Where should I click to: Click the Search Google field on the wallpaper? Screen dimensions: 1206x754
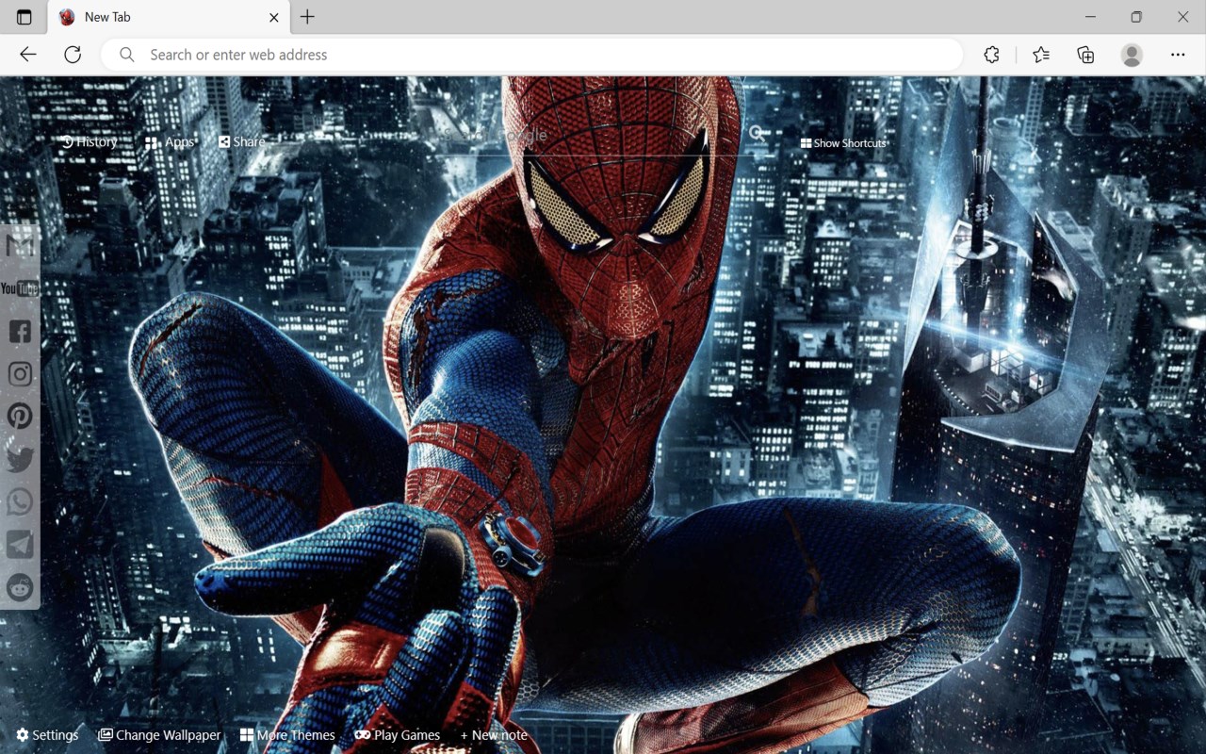click(589, 136)
